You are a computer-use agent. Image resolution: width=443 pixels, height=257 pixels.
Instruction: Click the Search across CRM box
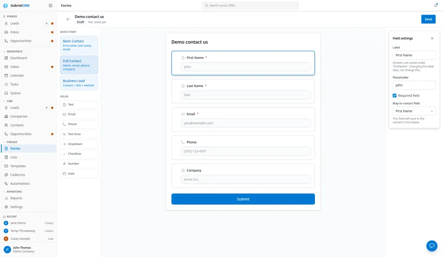(250, 5)
